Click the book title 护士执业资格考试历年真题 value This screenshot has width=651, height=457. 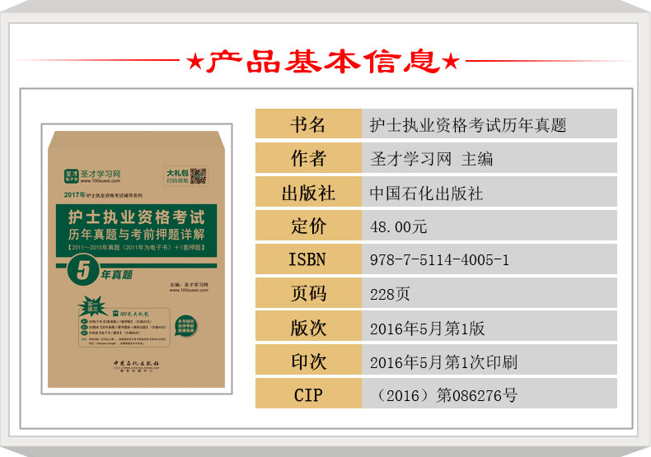click(x=468, y=124)
